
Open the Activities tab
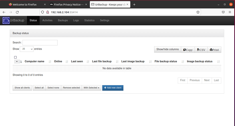click(47, 20)
